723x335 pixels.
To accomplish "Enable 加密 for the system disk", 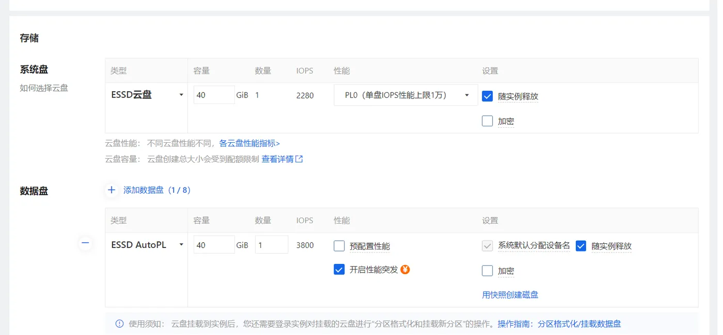I will 487,121.
